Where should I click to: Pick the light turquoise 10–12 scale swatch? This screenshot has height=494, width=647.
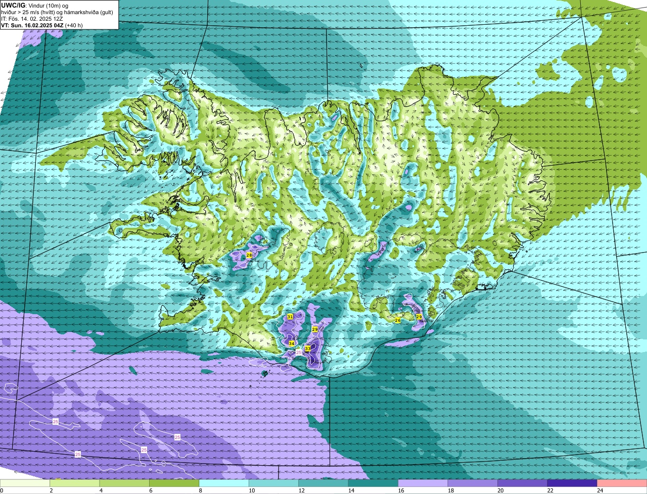pyautogui.click(x=274, y=483)
